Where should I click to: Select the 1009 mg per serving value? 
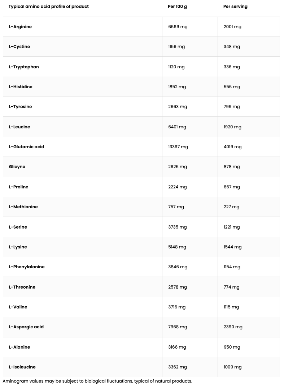pyautogui.click(x=232, y=367)
